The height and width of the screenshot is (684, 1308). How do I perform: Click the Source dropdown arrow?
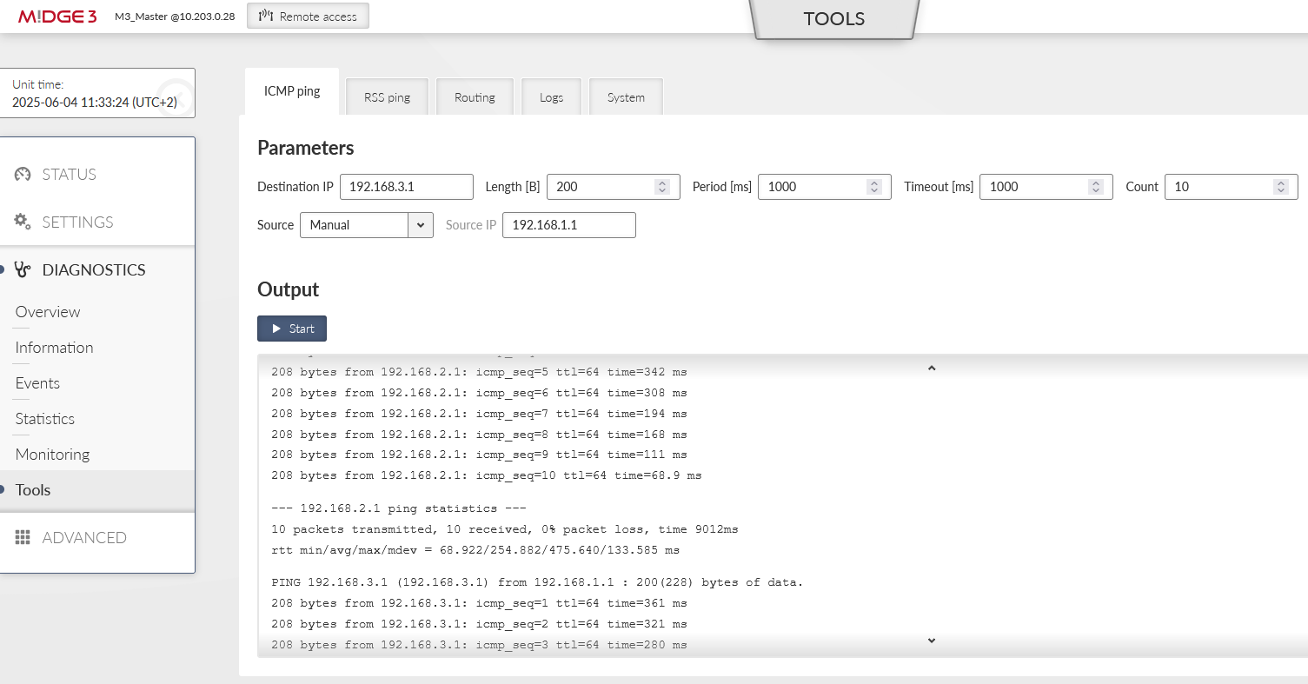(x=421, y=225)
